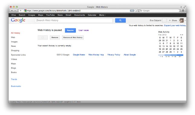This screenshot has width=195, height=115.
Task: Open the Google Home footer link
Action: pos(79,55)
